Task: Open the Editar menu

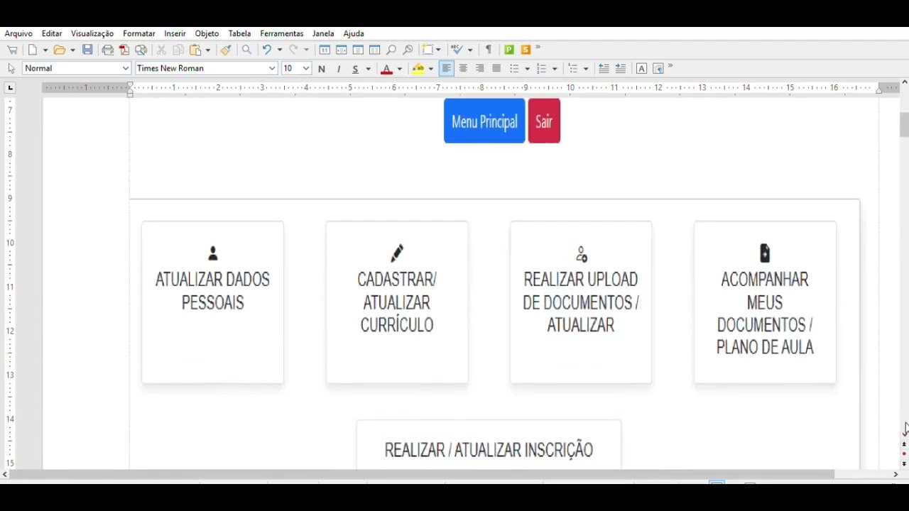Action: tap(52, 33)
